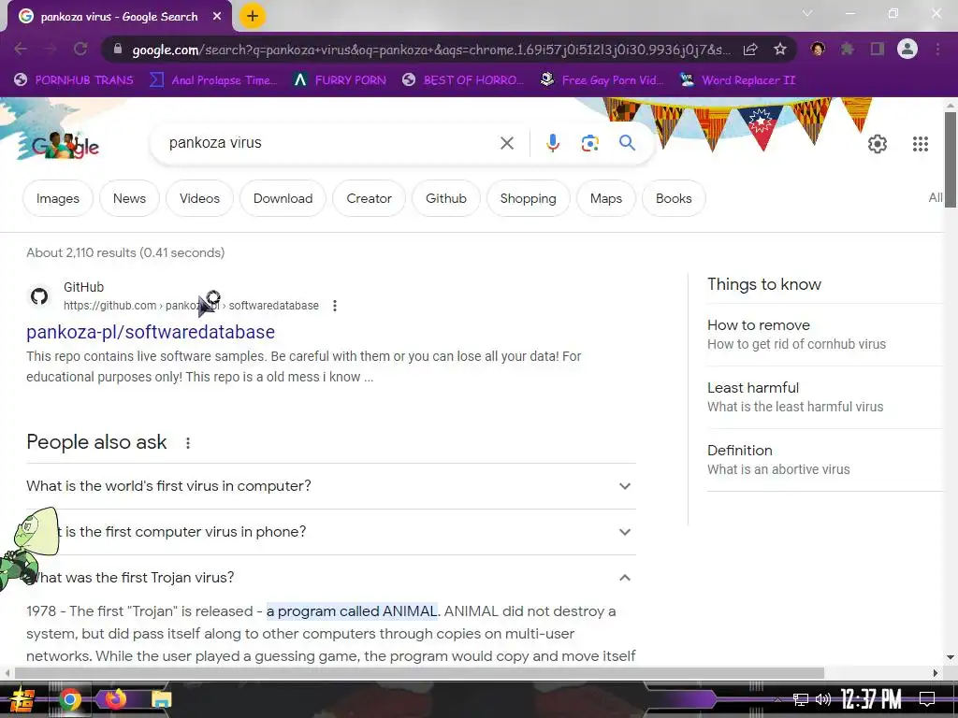The height and width of the screenshot is (718, 958).
Task: Open File Explorer from the taskbar
Action: (161, 699)
